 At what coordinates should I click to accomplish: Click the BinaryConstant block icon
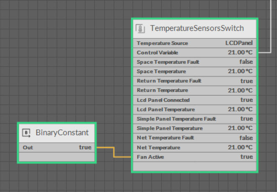[26, 133]
